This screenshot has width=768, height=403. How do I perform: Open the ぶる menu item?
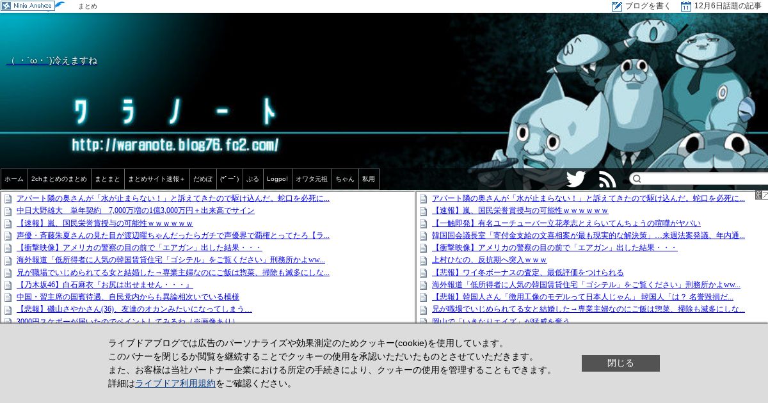pyautogui.click(x=253, y=179)
